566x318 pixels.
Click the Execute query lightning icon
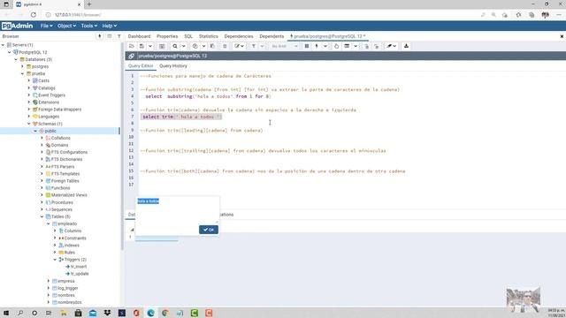click(317, 46)
